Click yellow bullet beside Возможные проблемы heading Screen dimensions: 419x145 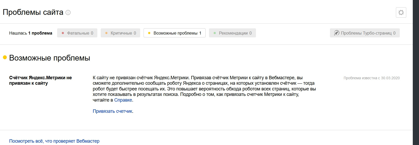5,57
